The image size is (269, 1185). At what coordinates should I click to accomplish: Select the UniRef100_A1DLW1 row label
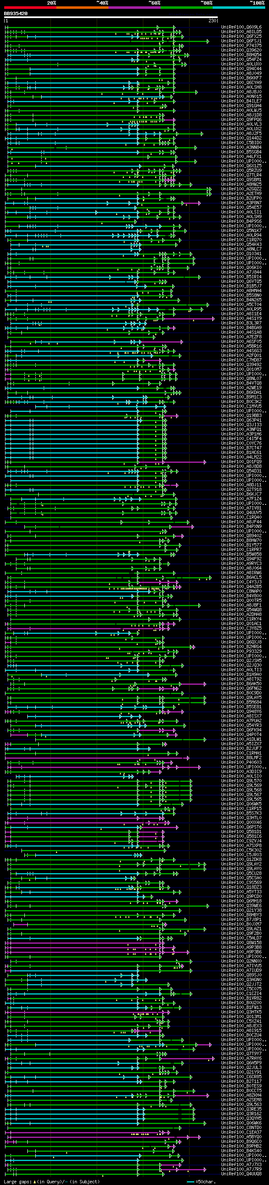tap(241, 739)
